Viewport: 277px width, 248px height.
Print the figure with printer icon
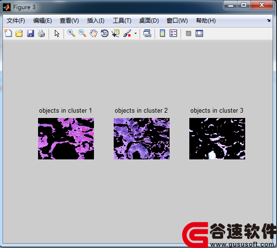tap(41, 33)
